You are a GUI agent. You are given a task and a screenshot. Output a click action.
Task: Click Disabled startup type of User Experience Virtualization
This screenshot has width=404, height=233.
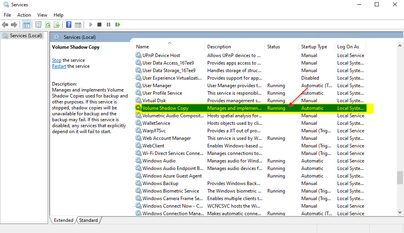pyautogui.click(x=310, y=78)
